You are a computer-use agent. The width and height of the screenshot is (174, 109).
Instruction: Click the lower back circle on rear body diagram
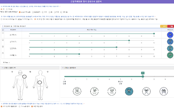(x=40, y=82)
